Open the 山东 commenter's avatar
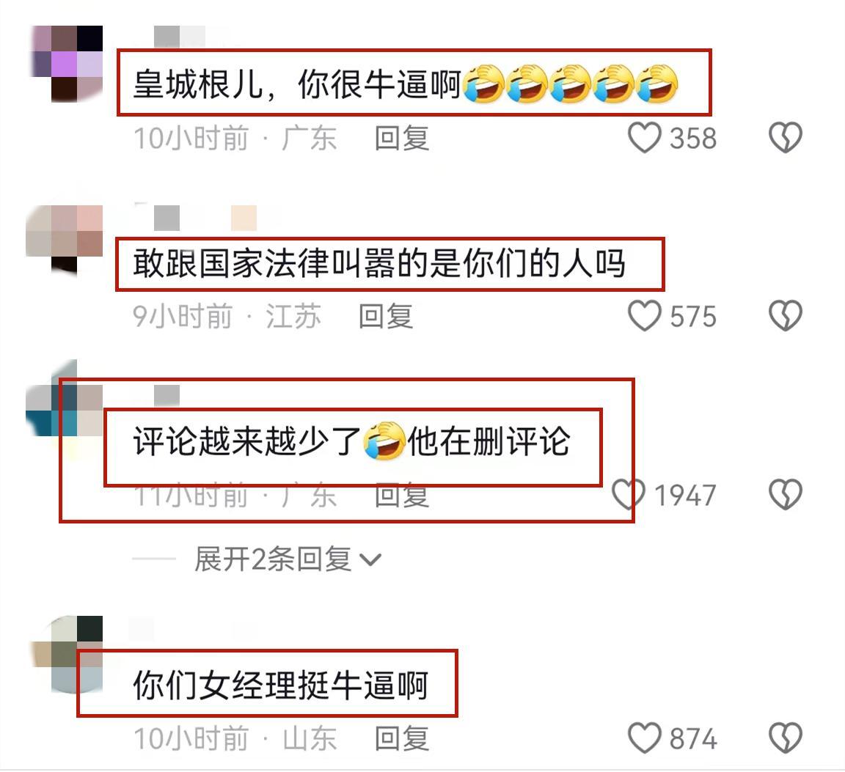Screen dimensions: 845x772 click(65, 655)
